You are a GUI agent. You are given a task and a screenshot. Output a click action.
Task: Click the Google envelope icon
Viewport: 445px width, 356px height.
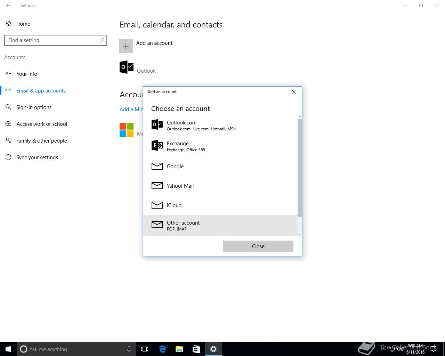pyautogui.click(x=157, y=166)
